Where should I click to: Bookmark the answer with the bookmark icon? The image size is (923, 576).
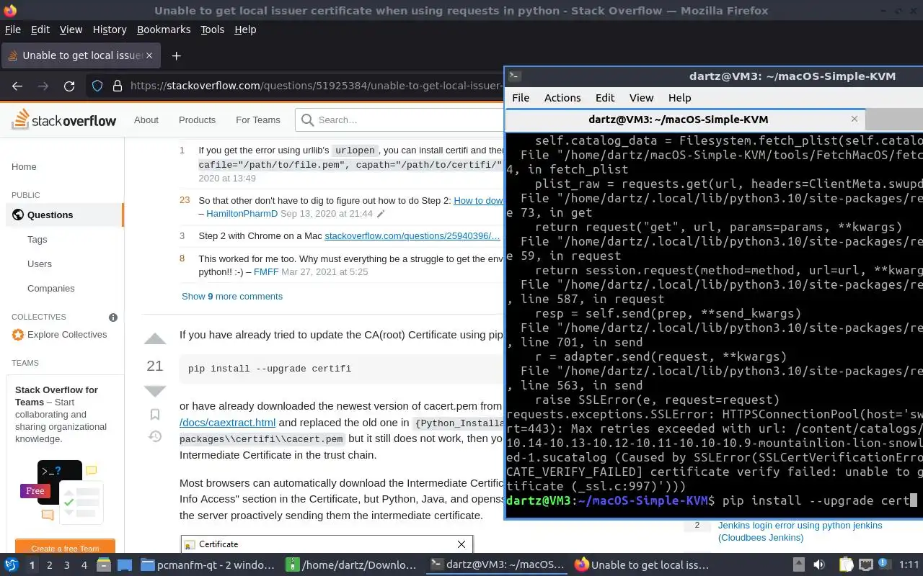point(155,414)
